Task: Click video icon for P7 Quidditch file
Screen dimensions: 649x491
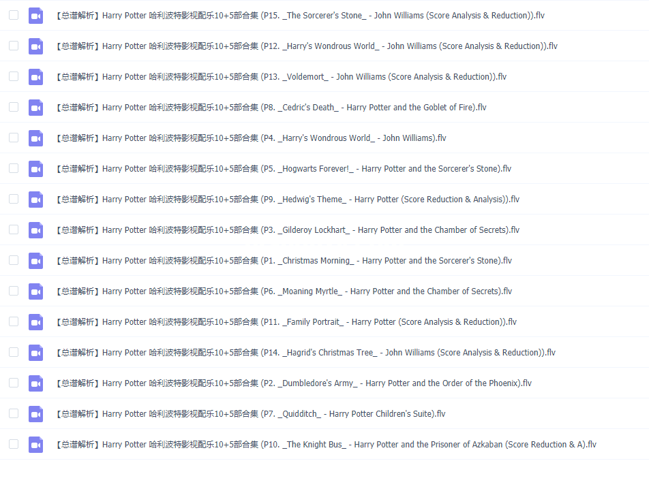Action: [35, 414]
